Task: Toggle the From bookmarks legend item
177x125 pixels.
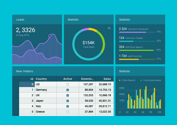Action: 151,80
